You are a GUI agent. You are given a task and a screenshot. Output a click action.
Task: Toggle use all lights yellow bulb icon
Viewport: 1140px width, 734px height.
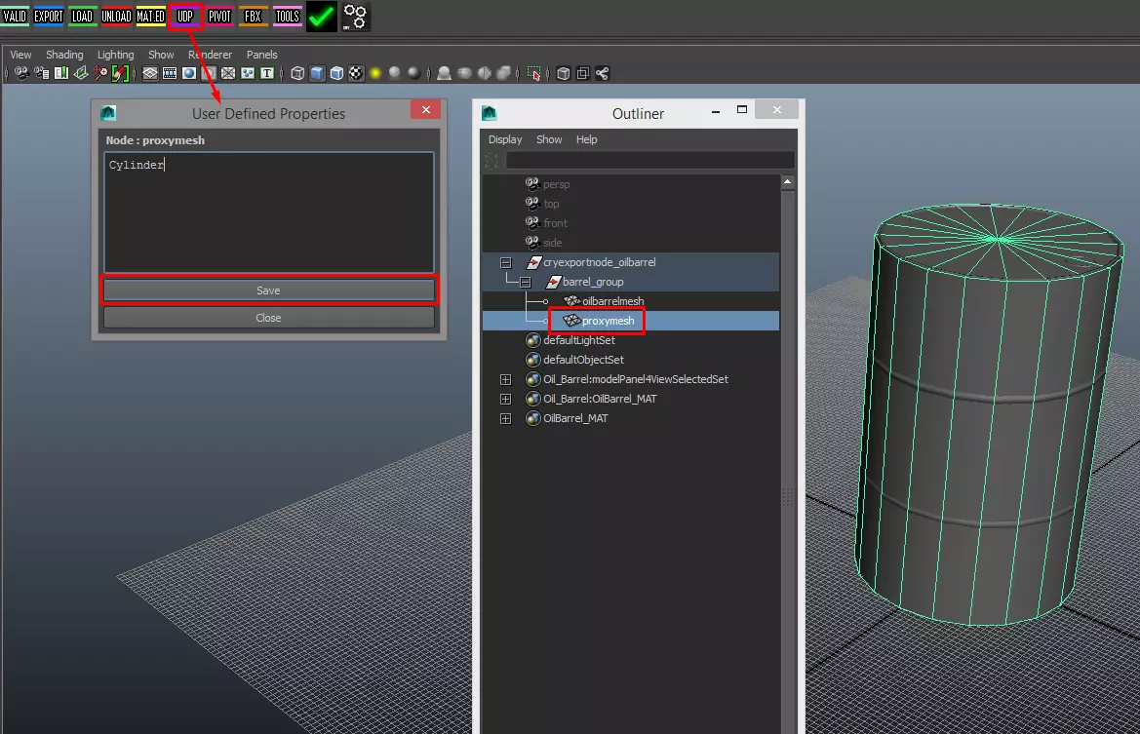tap(375, 73)
